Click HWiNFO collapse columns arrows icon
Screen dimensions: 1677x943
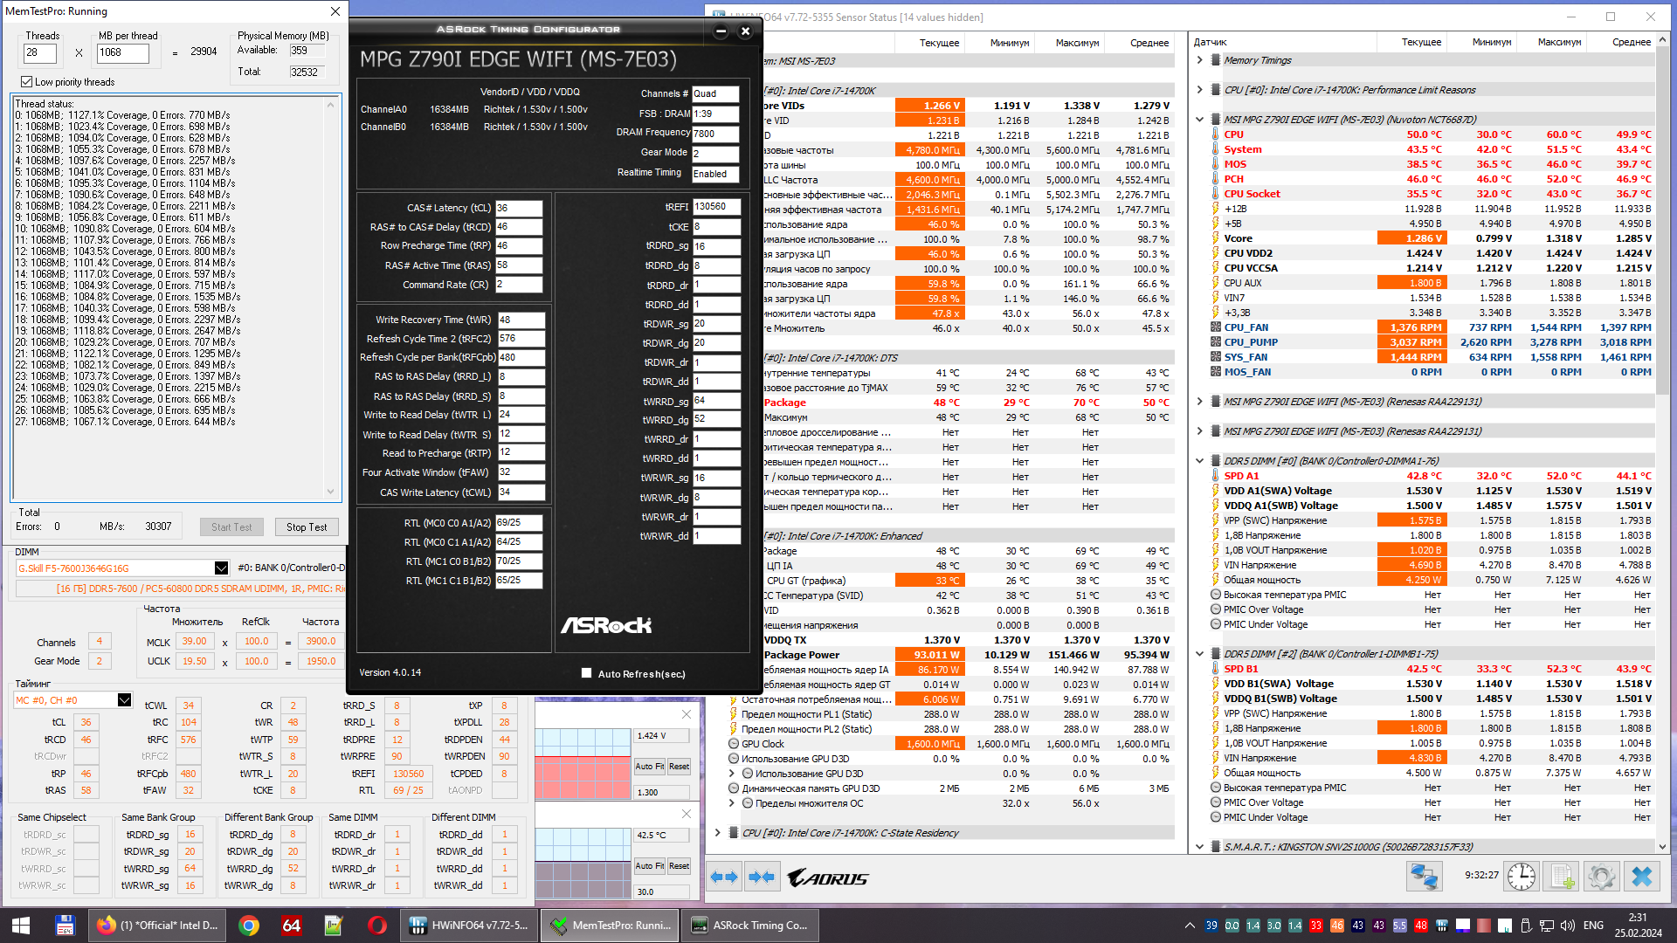click(x=762, y=877)
